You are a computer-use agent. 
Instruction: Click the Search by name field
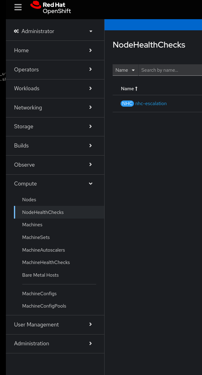coord(170,70)
